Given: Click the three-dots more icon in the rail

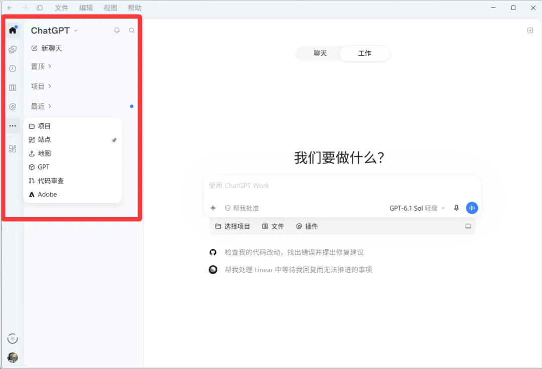Looking at the screenshot, I should pyautogui.click(x=13, y=126).
